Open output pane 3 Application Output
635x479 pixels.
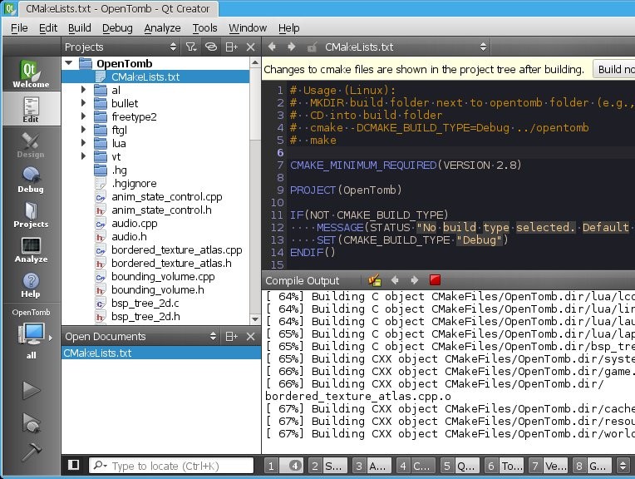(x=372, y=466)
